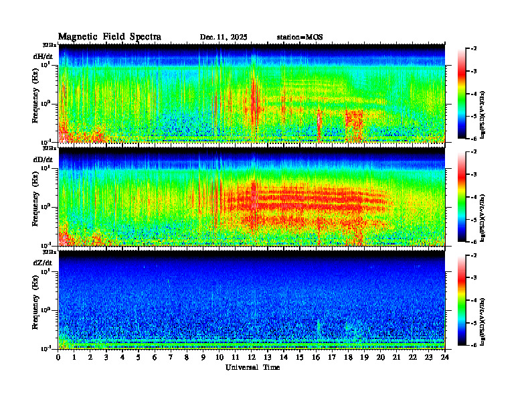Image resolution: width=530 pixels, height=410 pixels.
Task: Click the hour "14" tick label
Action: pyautogui.click(x=284, y=358)
